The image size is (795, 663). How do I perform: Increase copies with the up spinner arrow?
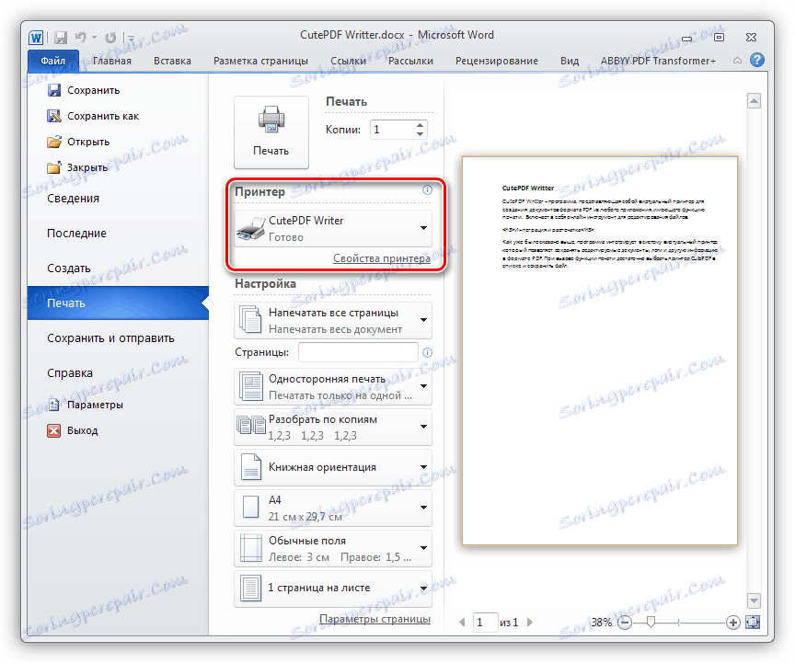421,125
